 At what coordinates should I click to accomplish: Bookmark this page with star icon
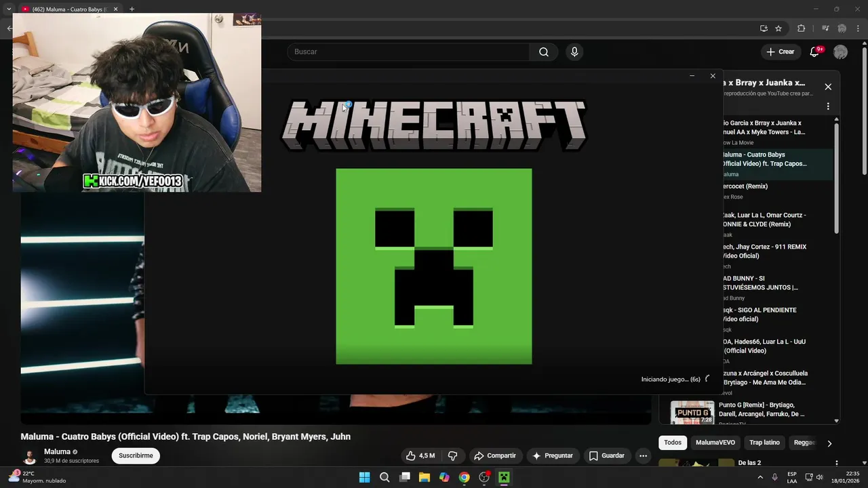(x=778, y=28)
